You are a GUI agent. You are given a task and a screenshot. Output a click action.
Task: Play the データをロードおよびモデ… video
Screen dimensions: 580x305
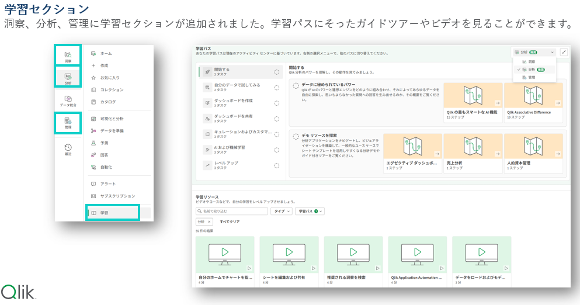tap(482, 262)
